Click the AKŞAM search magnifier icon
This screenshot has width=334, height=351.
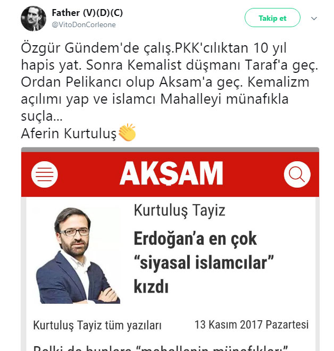(297, 174)
